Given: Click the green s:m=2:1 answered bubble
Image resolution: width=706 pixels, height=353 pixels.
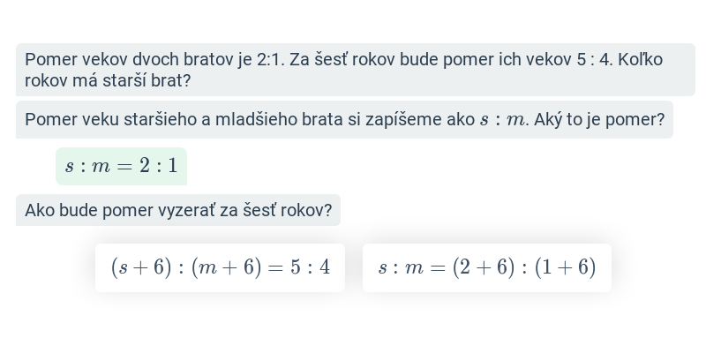Looking at the screenshot, I should coord(121,166).
